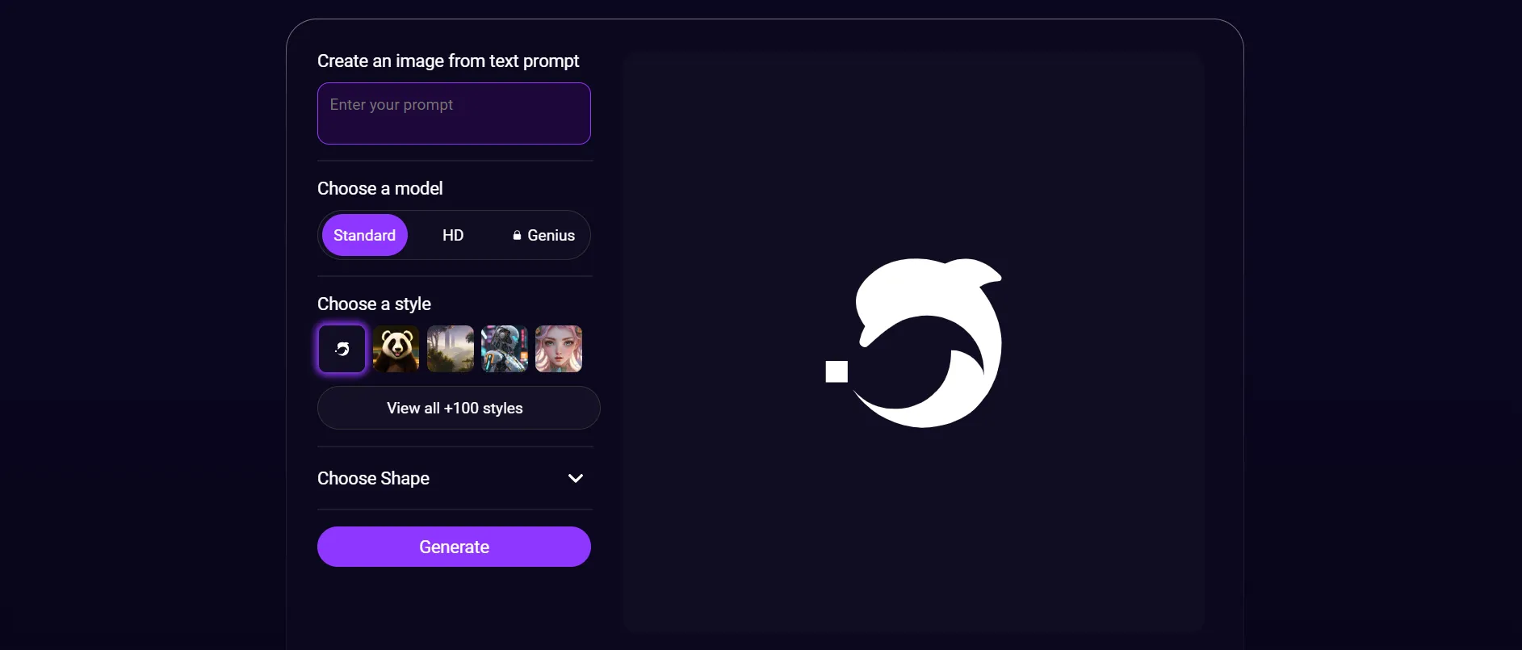Switch to the HD tab in model selector
The image size is (1522, 650).
click(x=453, y=235)
